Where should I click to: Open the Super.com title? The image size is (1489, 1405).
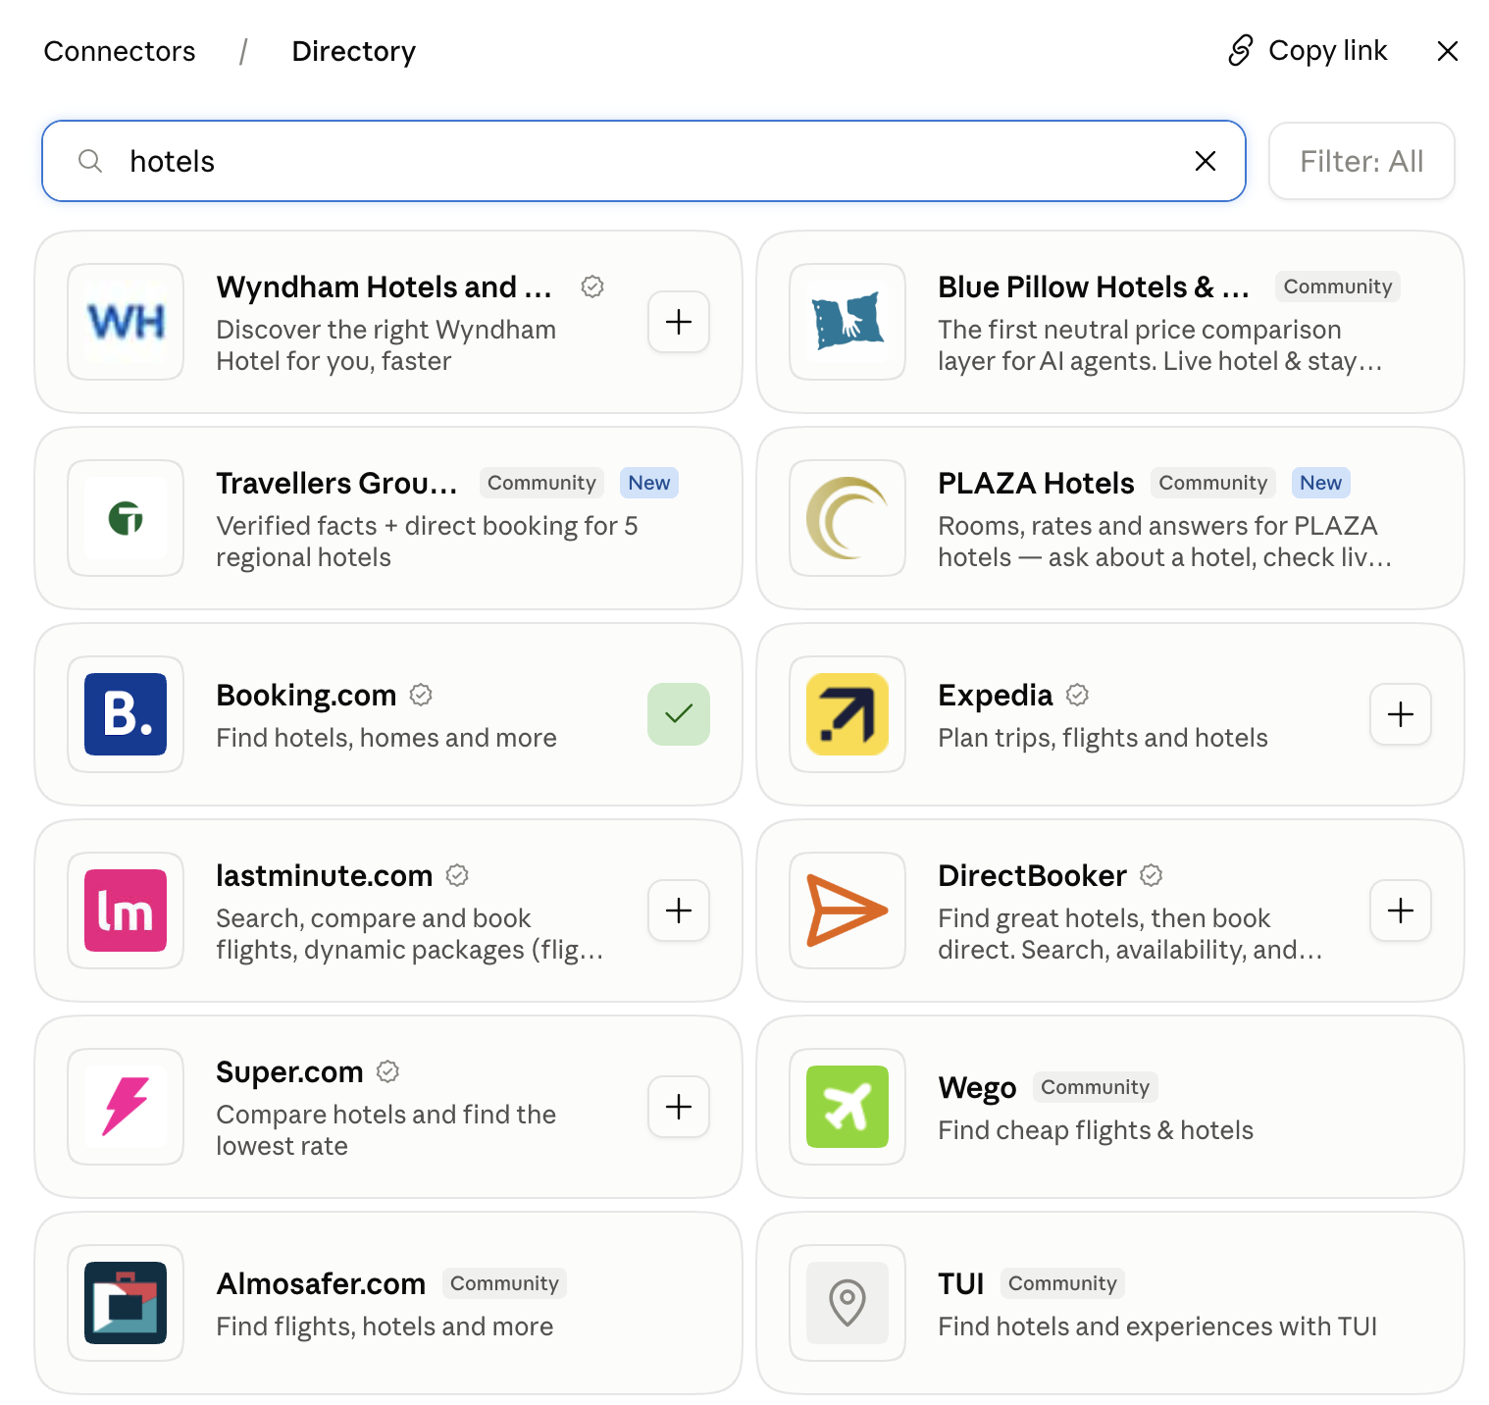point(290,1071)
